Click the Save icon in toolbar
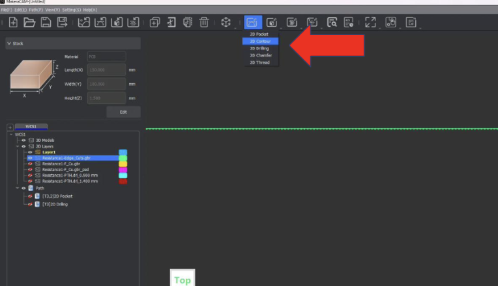The width and height of the screenshot is (498, 290). pyautogui.click(x=46, y=22)
